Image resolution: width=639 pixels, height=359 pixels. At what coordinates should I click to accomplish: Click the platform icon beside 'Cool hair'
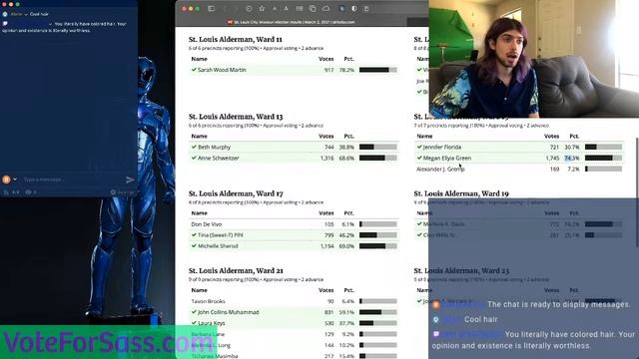(x=5, y=14)
